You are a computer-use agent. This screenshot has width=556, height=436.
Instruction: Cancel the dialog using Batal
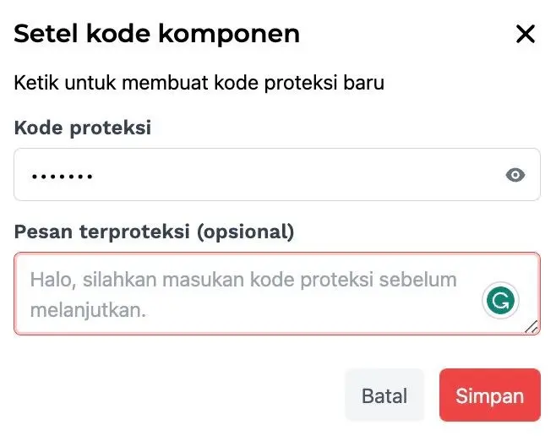point(384,395)
